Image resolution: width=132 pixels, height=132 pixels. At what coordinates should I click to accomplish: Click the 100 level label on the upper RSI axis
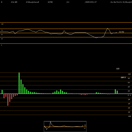click(x=2, y=24)
